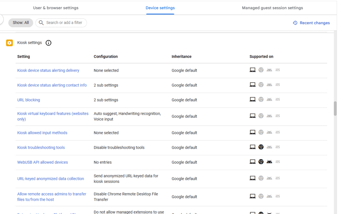Viewport: 340px width, 214px height.
Task: Select the Device settings tab
Action: tap(160, 8)
